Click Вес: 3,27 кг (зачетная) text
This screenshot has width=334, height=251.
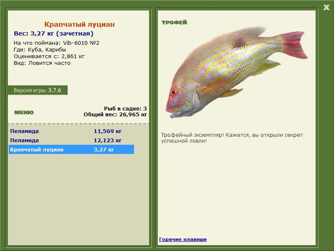54,33
